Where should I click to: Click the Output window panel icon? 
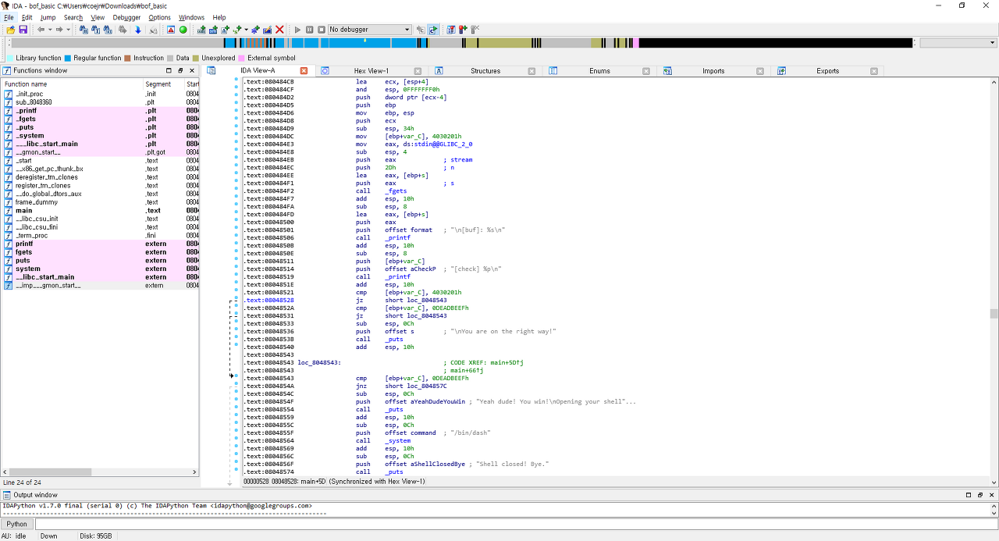pyautogui.click(x=7, y=495)
